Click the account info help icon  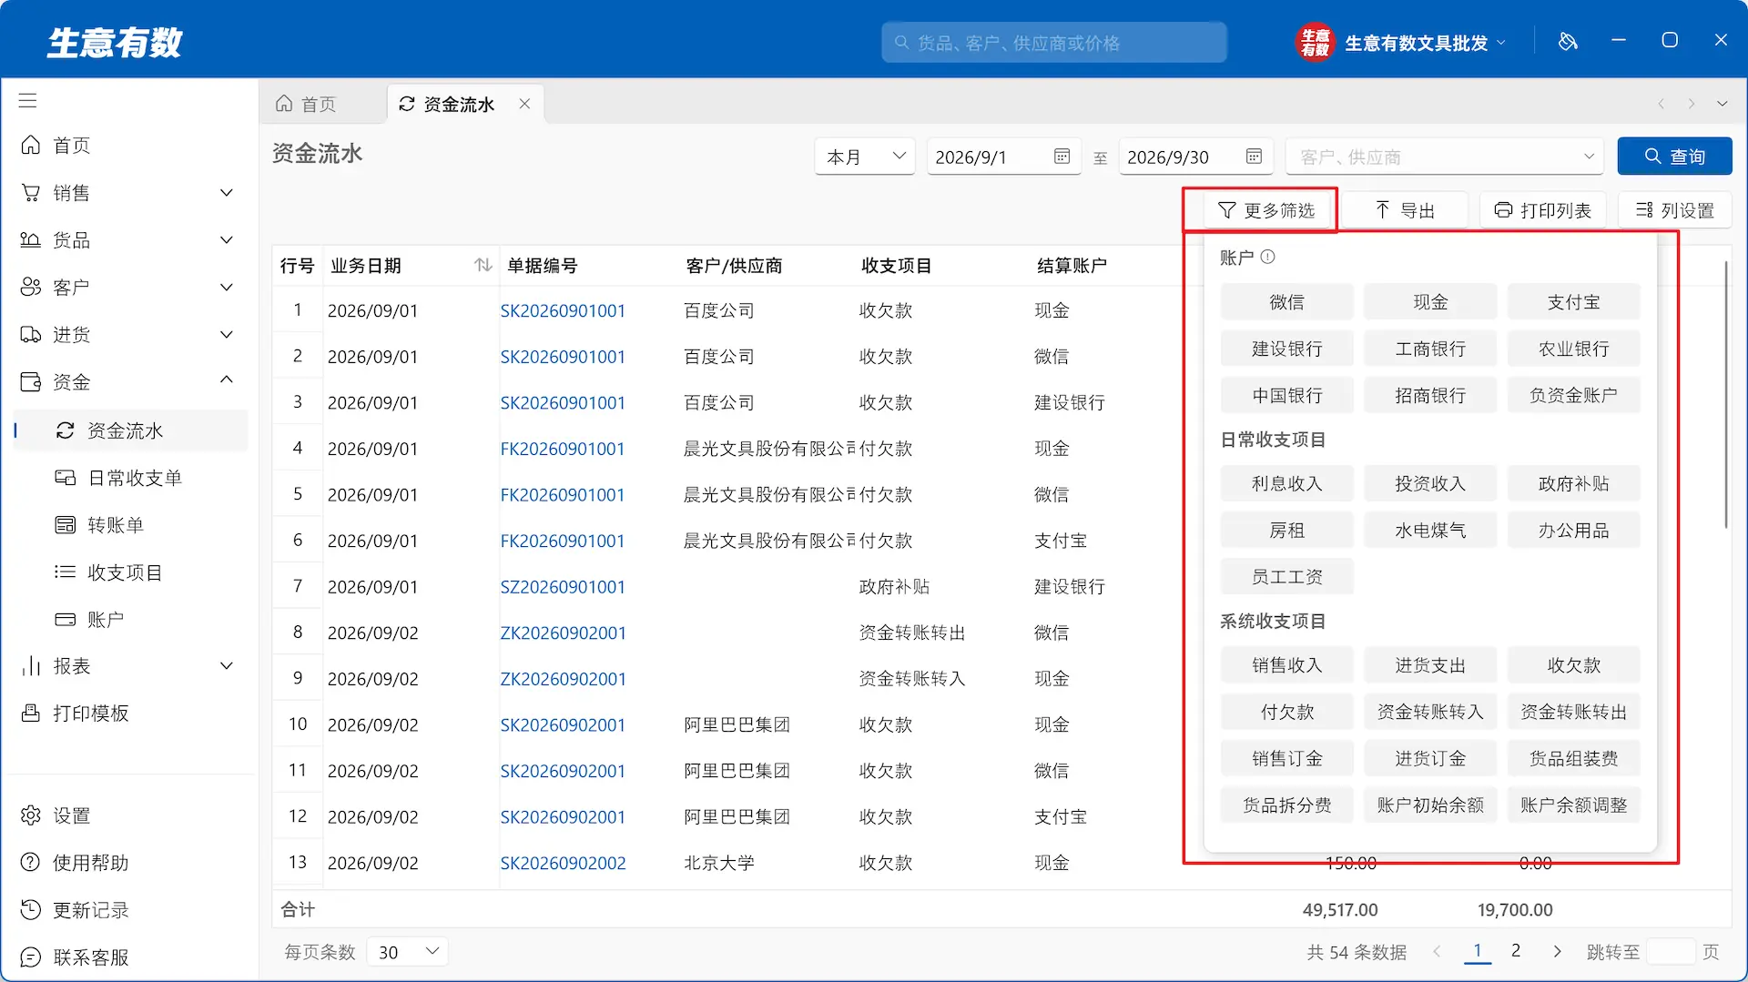pos(1267,258)
